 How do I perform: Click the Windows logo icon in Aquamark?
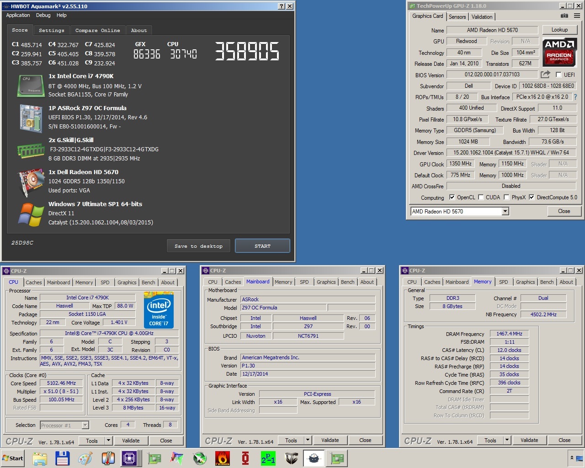31,214
